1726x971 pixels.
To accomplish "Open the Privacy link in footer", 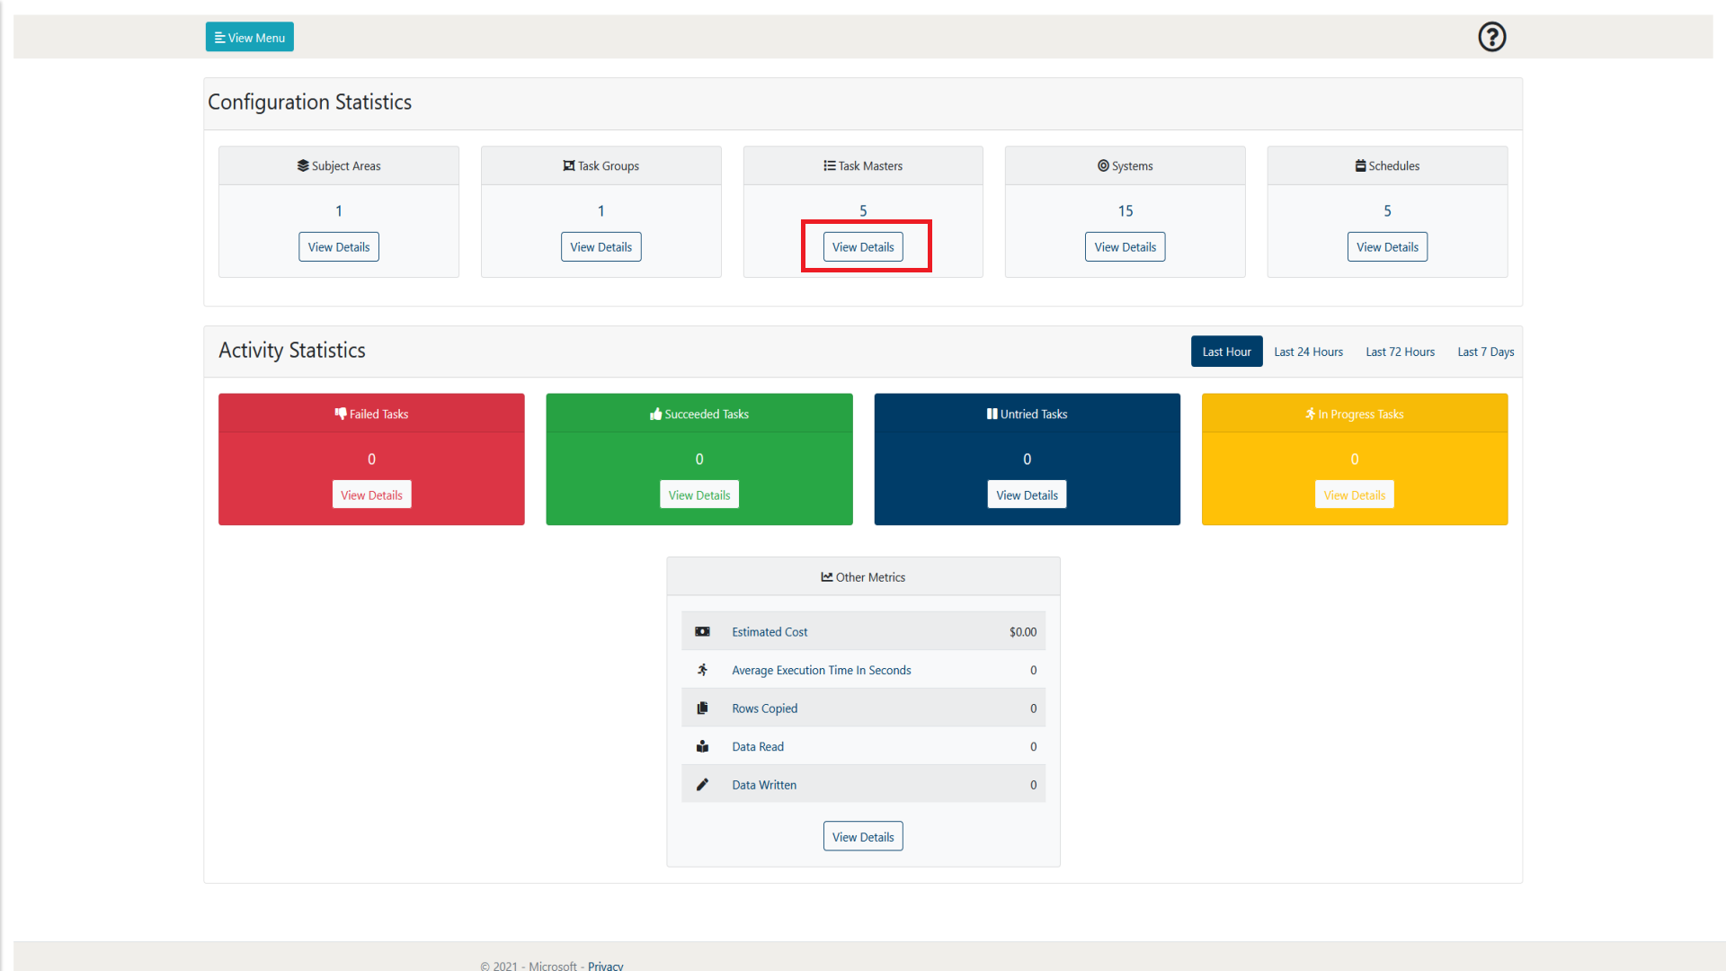I will click(605, 966).
